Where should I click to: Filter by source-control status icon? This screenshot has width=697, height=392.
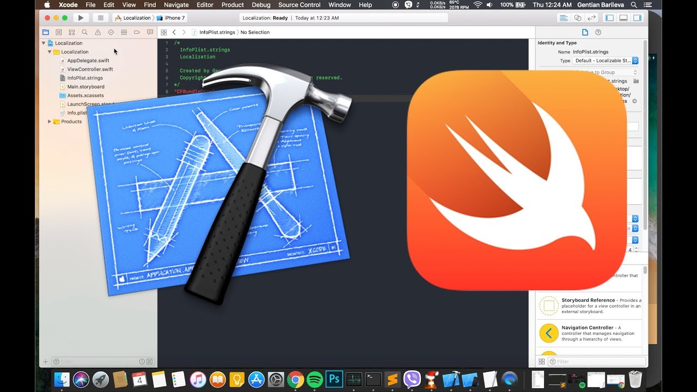pos(149,362)
